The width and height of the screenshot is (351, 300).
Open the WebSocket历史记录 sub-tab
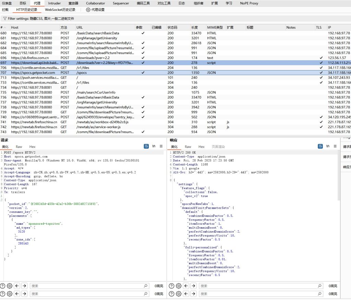(x=60, y=10)
